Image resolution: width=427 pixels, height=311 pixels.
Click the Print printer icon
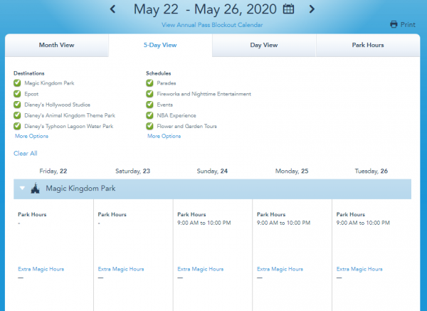point(394,24)
